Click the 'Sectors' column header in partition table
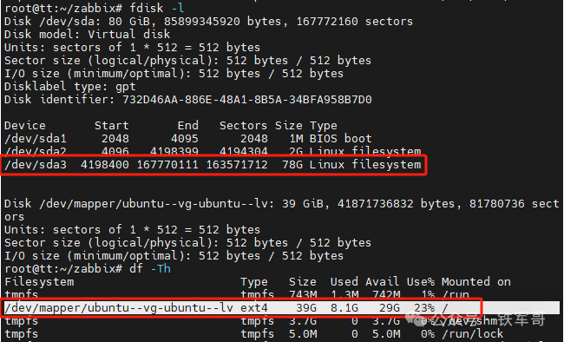This screenshot has width=564, height=342. tap(243, 125)
